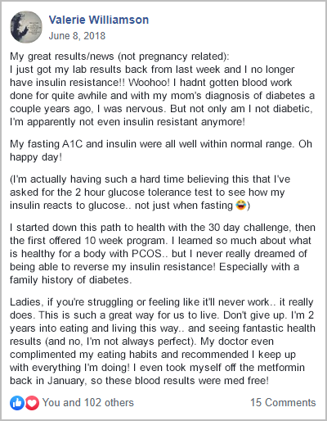
Task: Open the 15 Comments link
Action: pos(283,403)
